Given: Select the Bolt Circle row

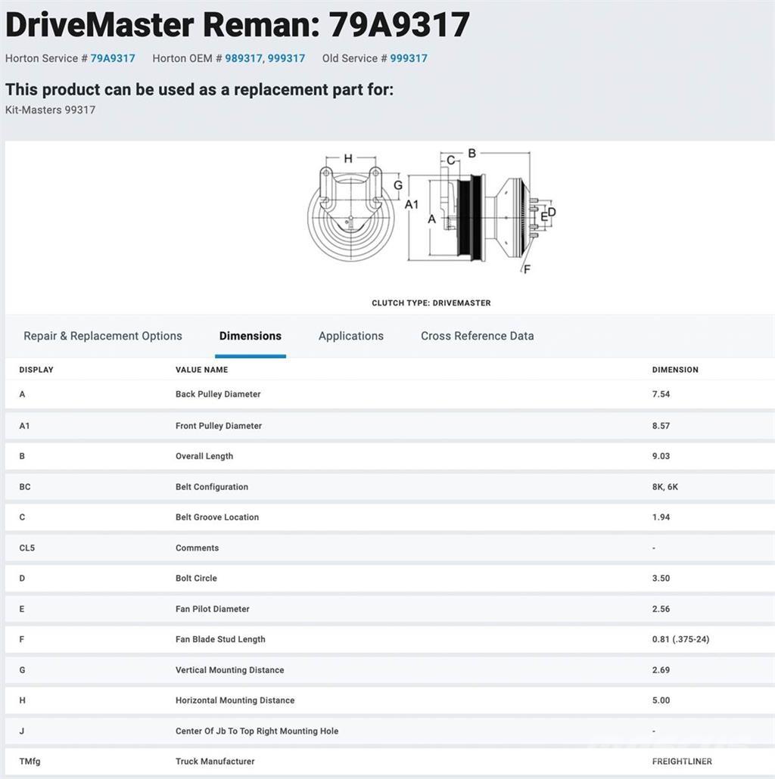Looking at the screenshot, I should (x=196, y=578).
